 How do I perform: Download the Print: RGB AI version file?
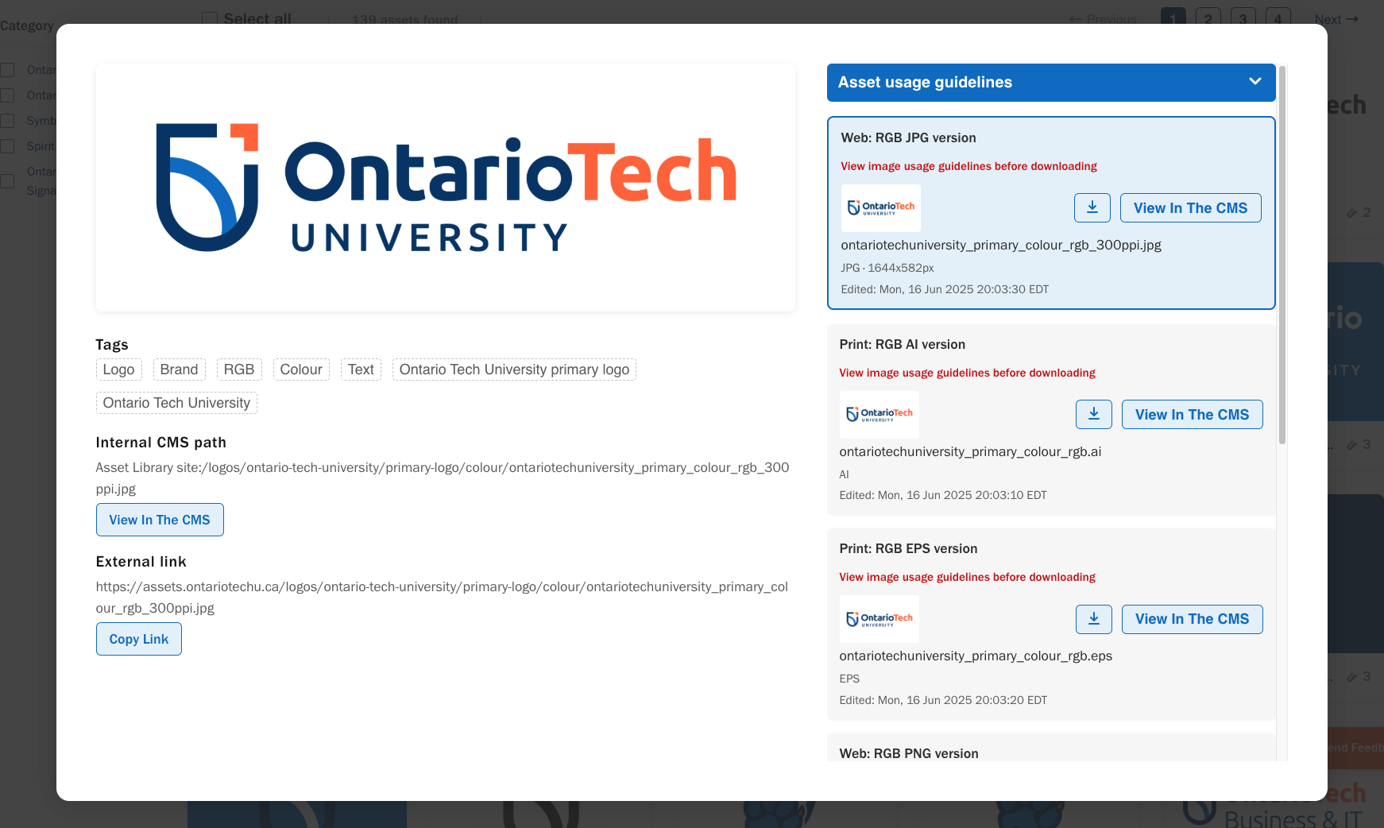point(1094,414)
